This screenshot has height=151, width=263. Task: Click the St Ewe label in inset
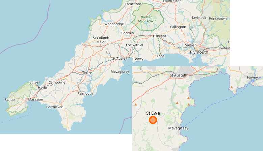click(153, 113)
